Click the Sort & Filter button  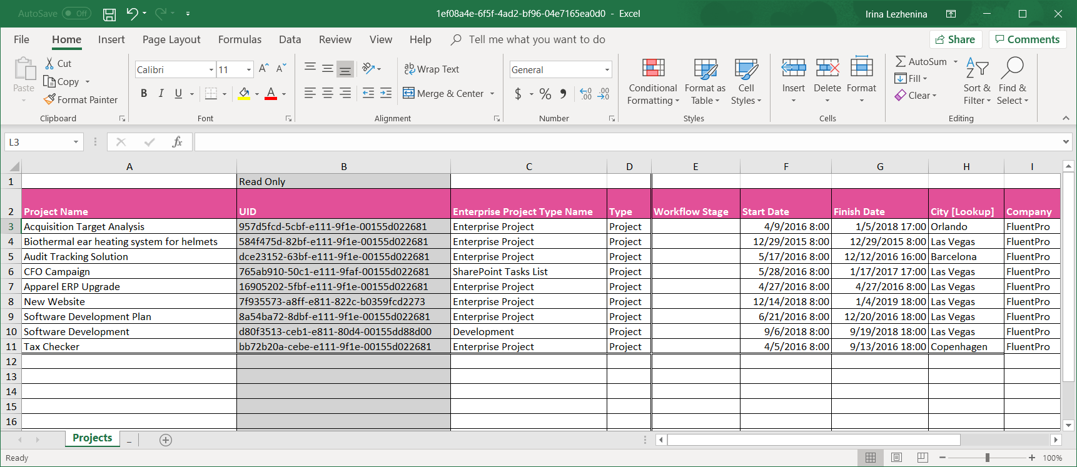tap(977, 82)
